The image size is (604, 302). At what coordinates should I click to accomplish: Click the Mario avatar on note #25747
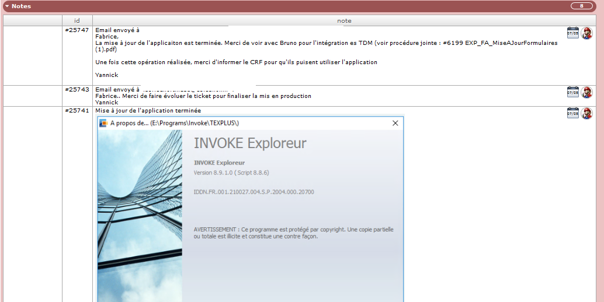pos(586,33)
